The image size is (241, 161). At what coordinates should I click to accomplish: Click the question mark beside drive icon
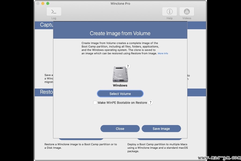pos(128,66)
